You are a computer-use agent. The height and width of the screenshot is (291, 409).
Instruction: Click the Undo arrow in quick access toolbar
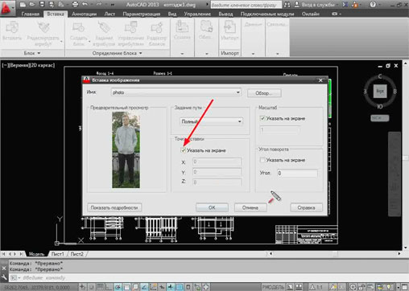(x=85, y=4)
